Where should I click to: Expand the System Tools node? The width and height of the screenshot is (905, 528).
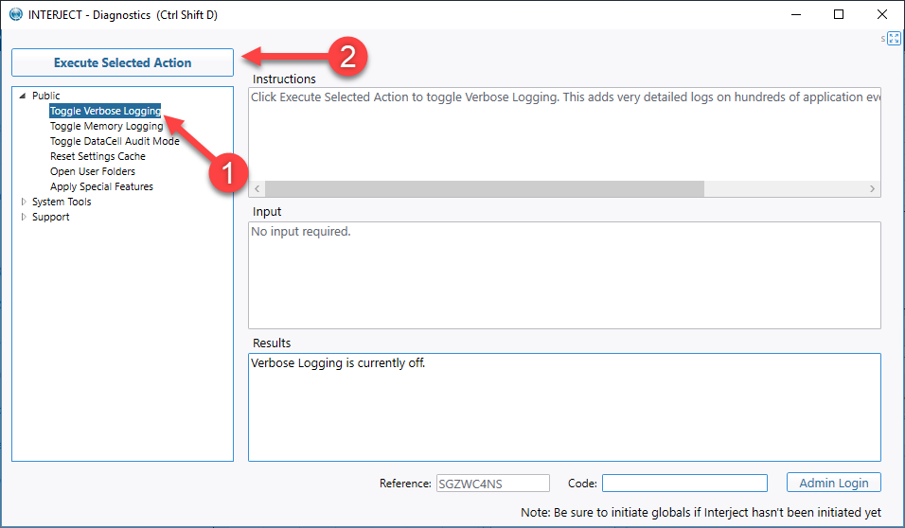pos(24,202)
